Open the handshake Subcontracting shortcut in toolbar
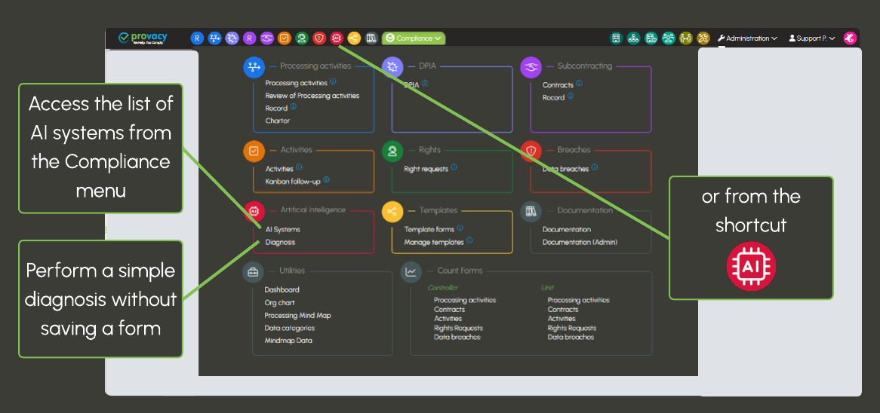880x413 pixels. click(x=267, y=38)
